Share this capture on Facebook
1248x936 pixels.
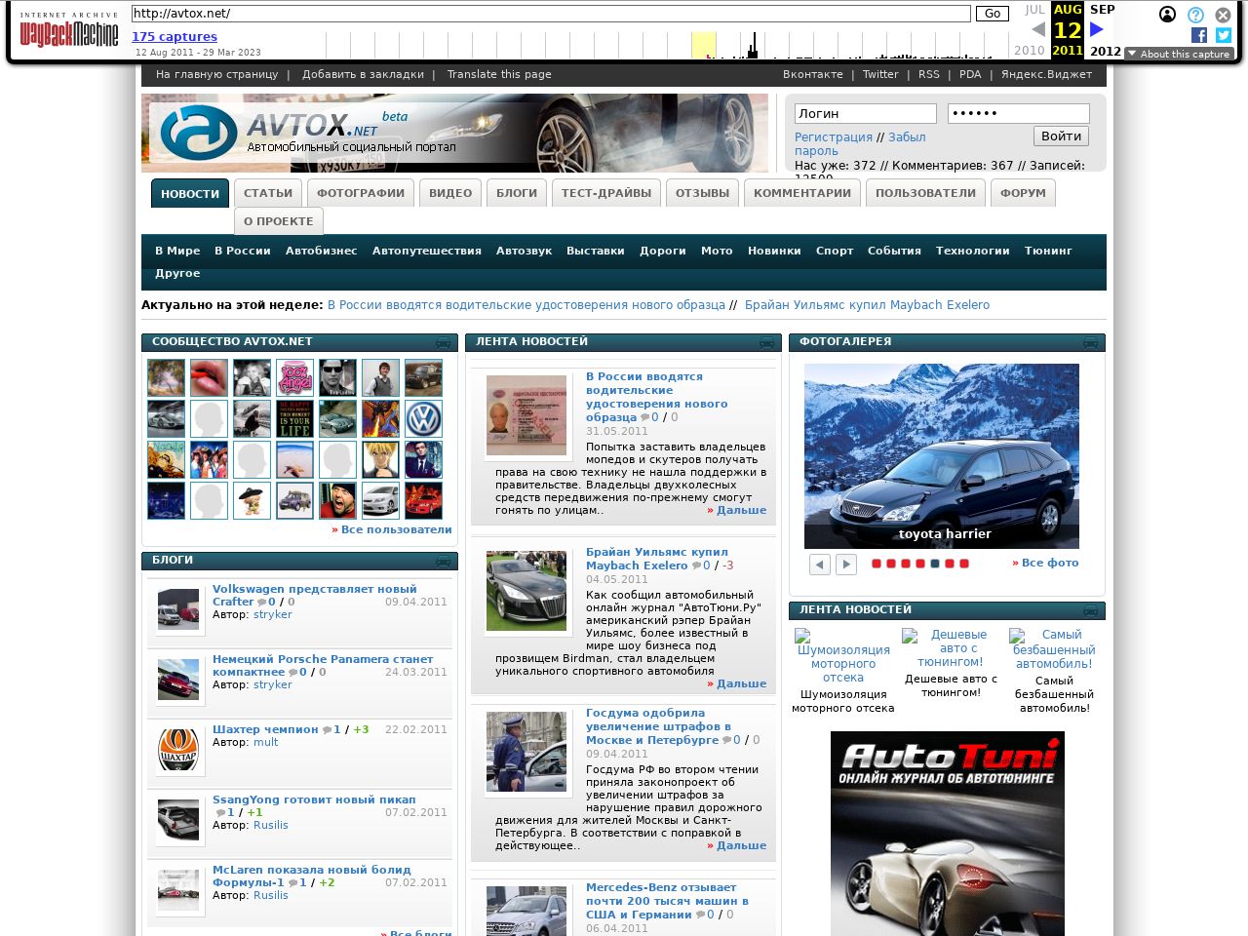[x=1198, y=35]
